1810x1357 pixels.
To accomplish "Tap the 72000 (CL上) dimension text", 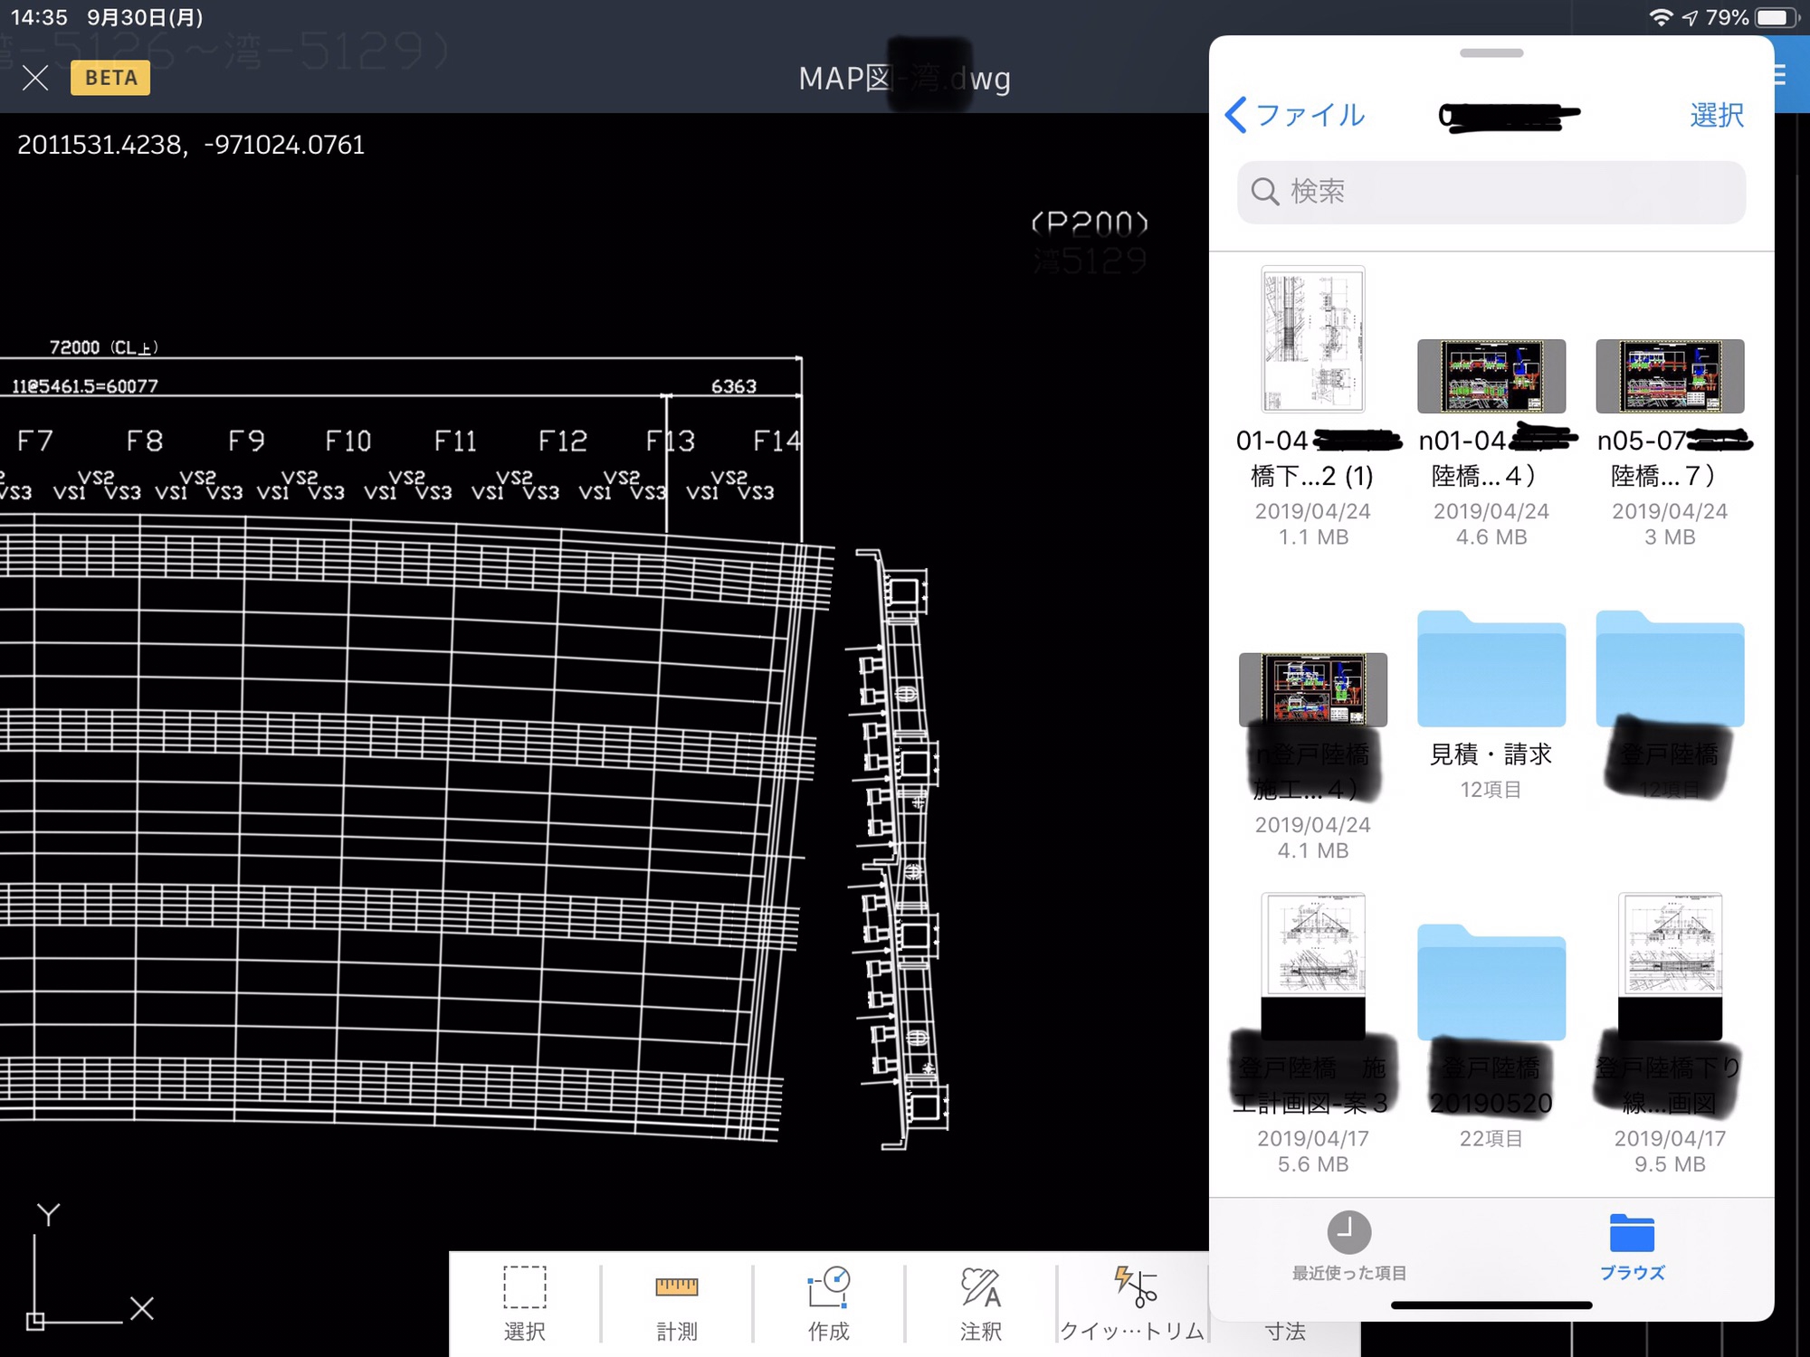I will [103, 347].
